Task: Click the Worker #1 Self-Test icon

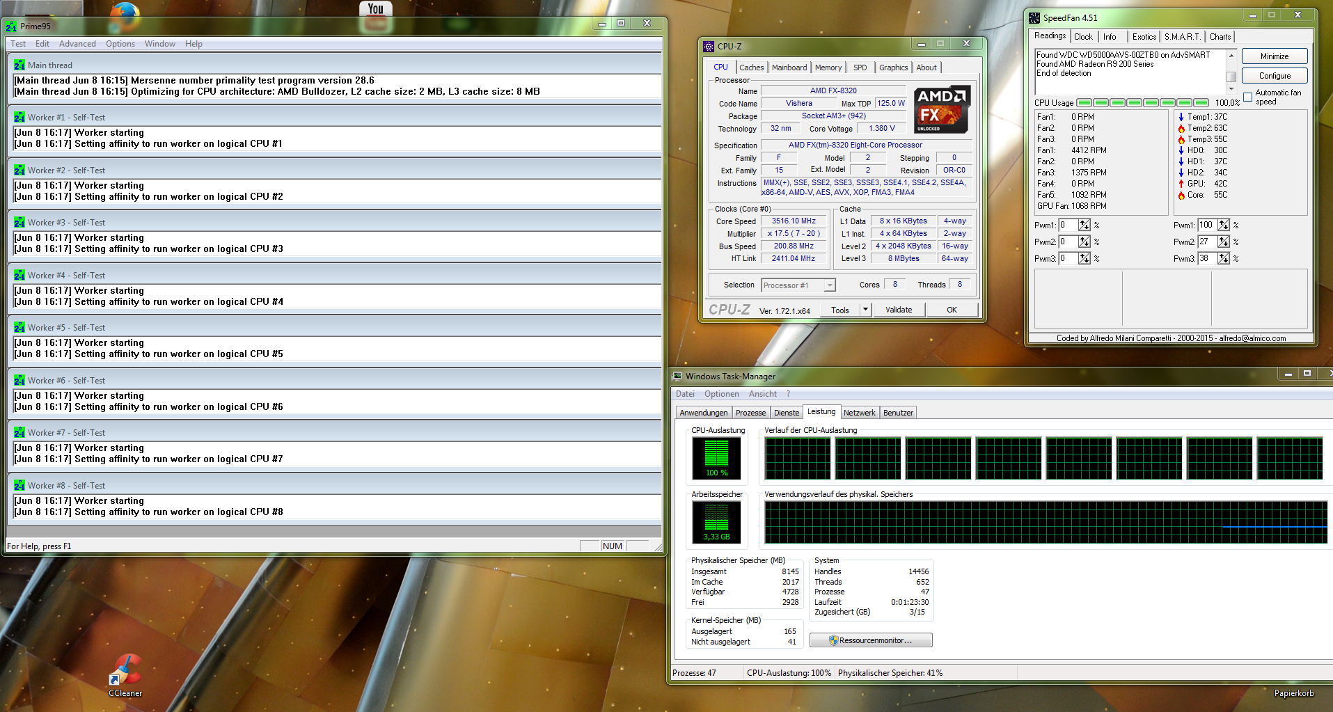Action: coord(19,118)
